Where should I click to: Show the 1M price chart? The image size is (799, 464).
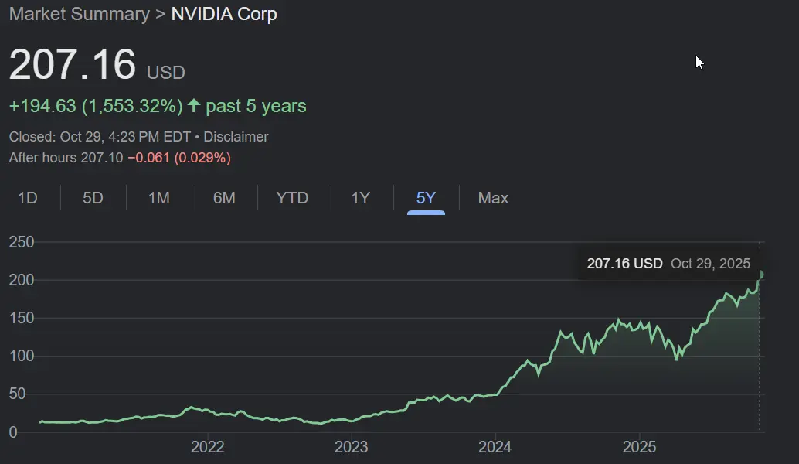pos(158,198)
